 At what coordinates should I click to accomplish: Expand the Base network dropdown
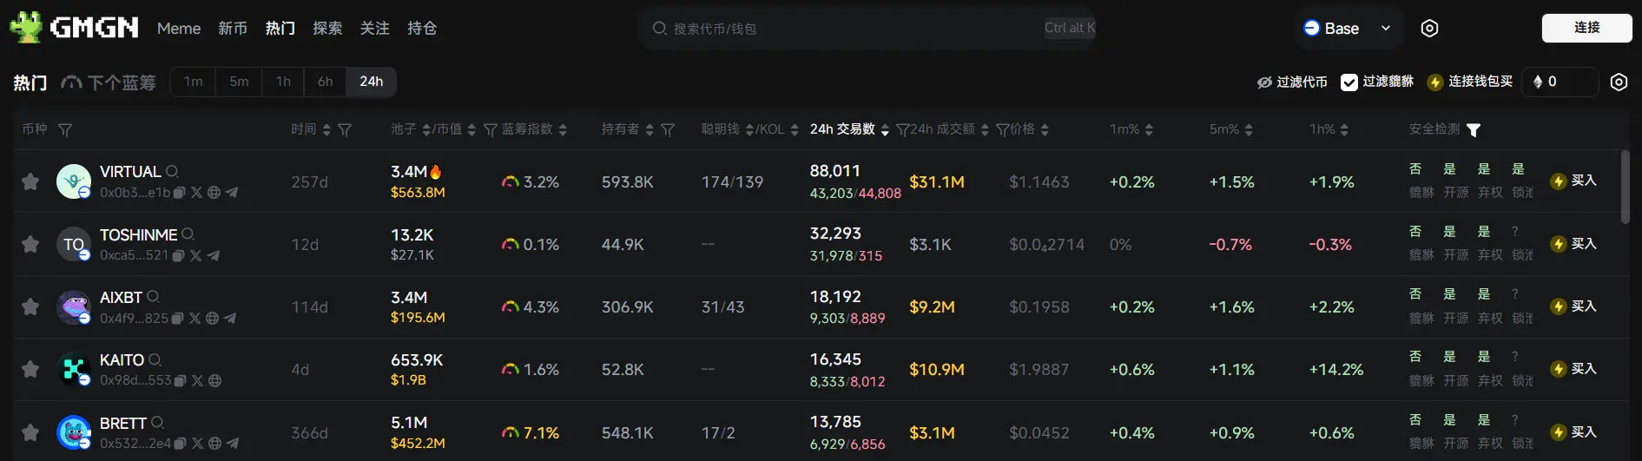pyautogui.click(x=1386, y=29)
